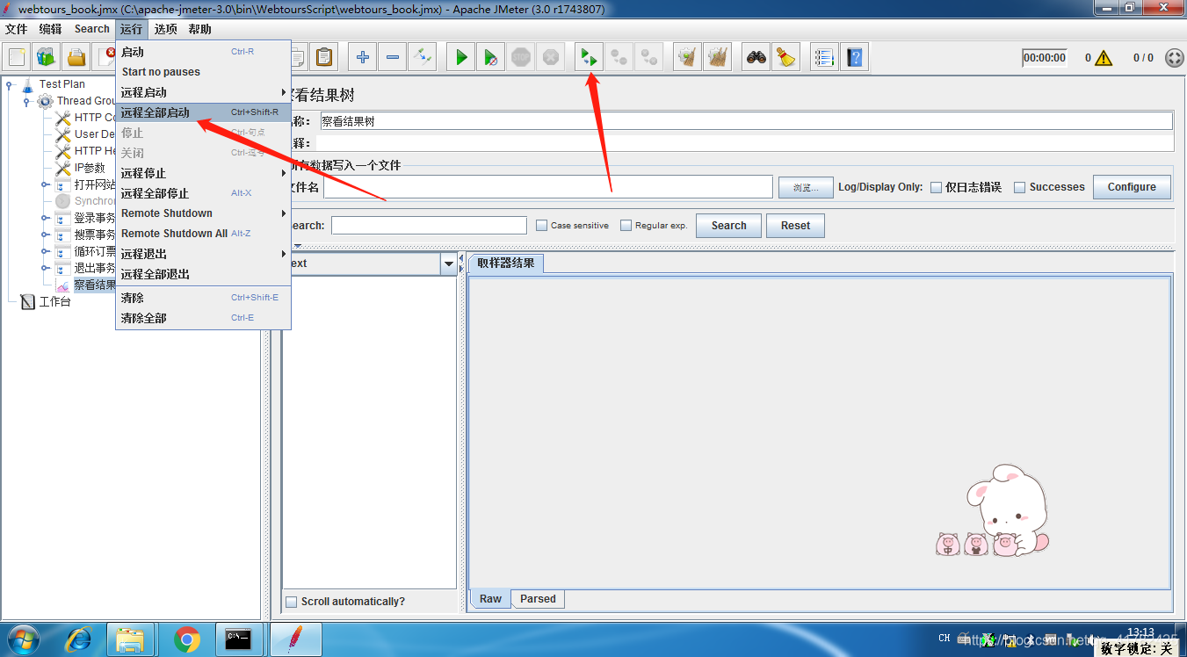Viewport: 1187px width, 657px height.
Task: Click the Configure button
Action: pyautogui.click(x=1132, y=187)
